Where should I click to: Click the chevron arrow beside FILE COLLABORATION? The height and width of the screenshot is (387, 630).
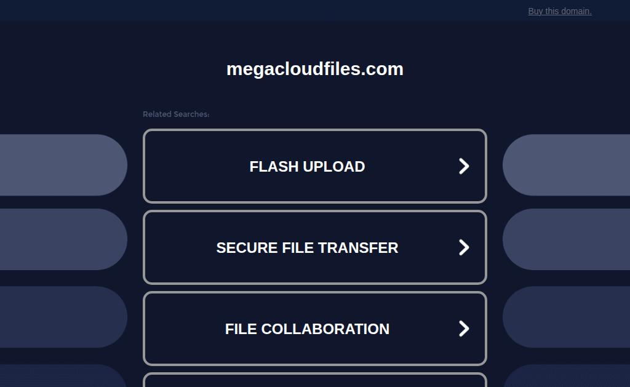point(464,329)
